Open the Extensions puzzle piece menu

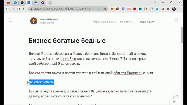(x=168, y=9)
